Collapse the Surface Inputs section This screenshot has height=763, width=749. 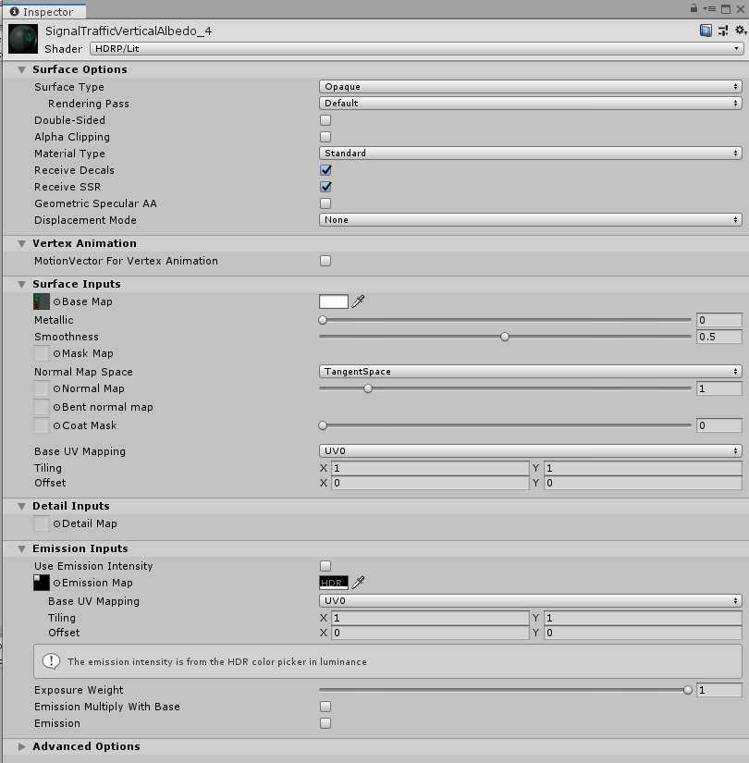click(22, 285)
